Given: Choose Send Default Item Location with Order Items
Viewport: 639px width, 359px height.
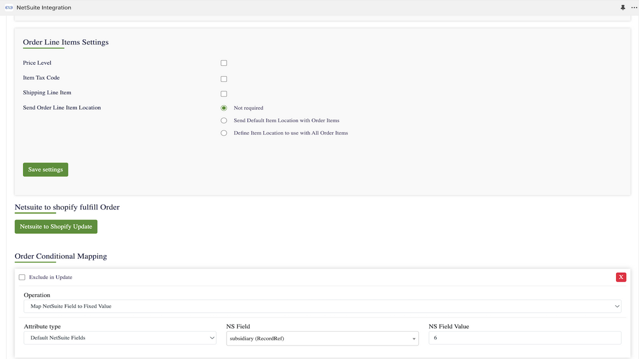Looking at the screenshot, I should 224,120.
